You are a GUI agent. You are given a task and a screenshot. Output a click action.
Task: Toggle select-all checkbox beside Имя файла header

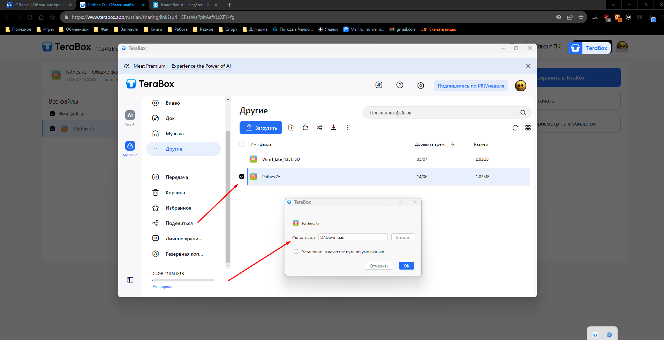pos(242,144)
